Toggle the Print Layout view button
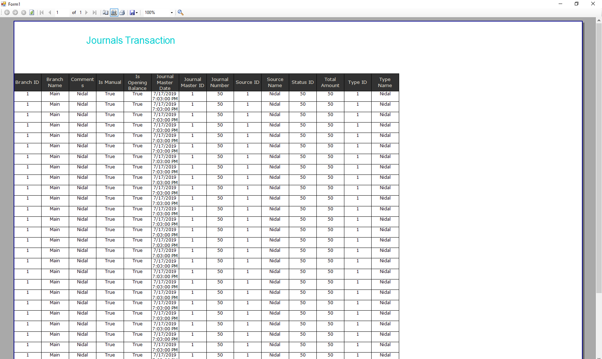 [114, 13]
